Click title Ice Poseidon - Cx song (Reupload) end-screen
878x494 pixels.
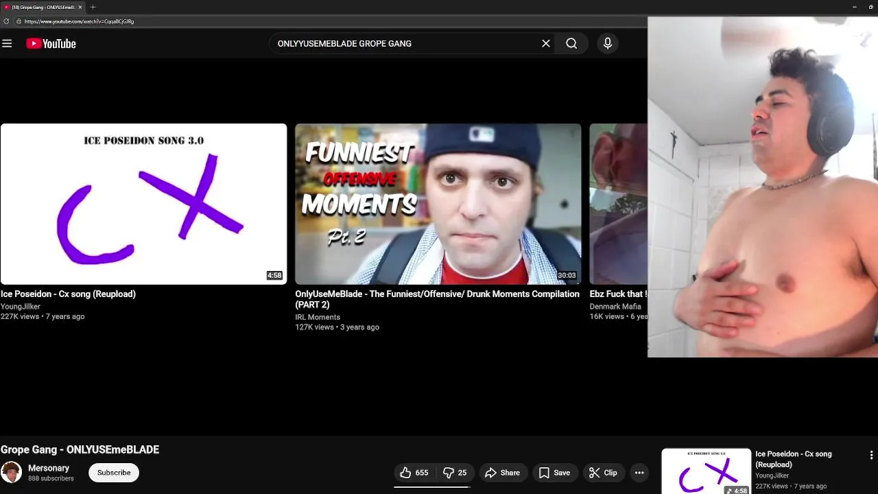click(68, 294)
